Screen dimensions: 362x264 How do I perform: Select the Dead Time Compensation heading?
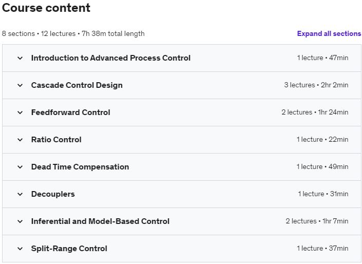click(80, 167)
